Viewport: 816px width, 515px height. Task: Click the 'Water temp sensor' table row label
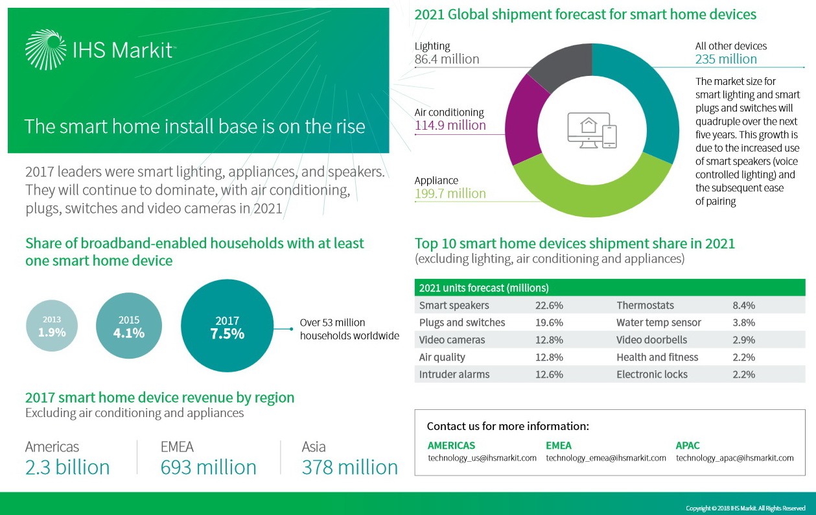click(x=659, y=322)
